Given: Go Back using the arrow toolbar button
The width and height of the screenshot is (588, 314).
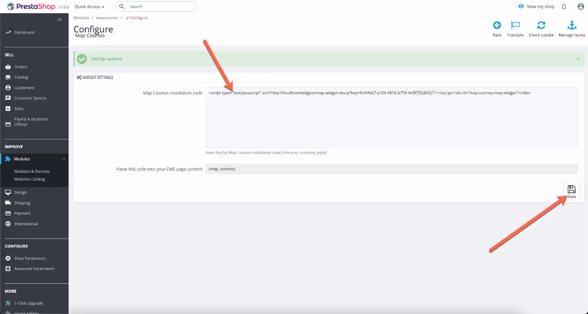Looking at the screenshot, I should (497, 29).
